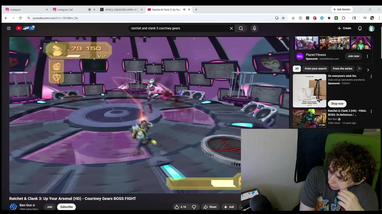This screenshot has height=214, width=382.
Task: Go to YouTube home via the logo
Action: tap(25, 28)
